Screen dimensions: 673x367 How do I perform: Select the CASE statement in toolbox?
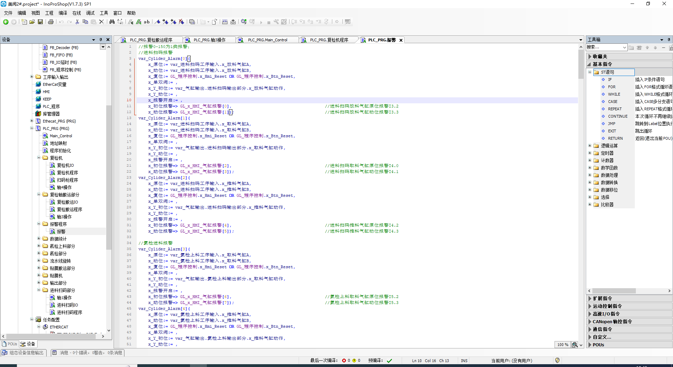click(612, 101)
